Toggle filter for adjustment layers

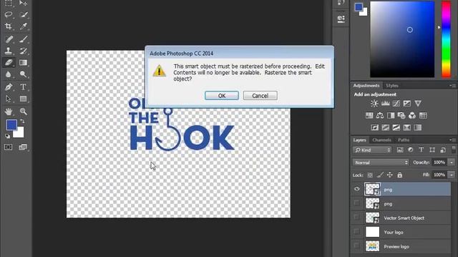[410, 150]
